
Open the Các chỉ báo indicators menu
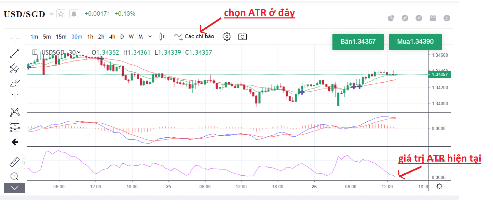194,36
